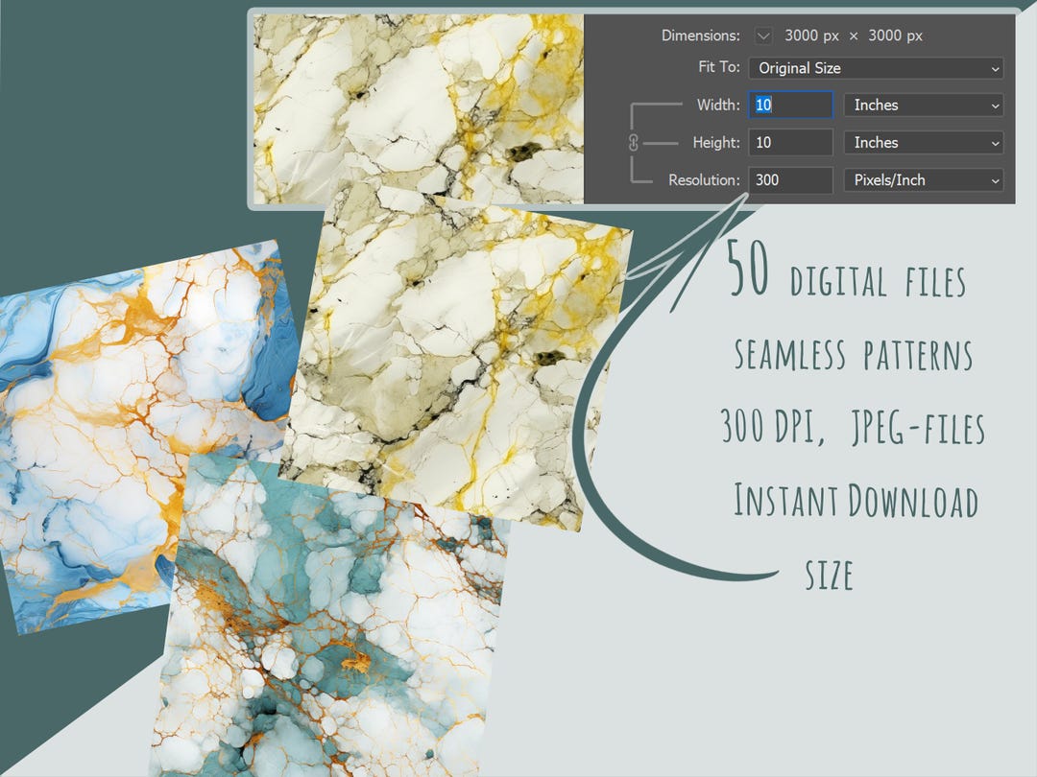
Task: Click inside the Height value field
Action: [789, 142]
